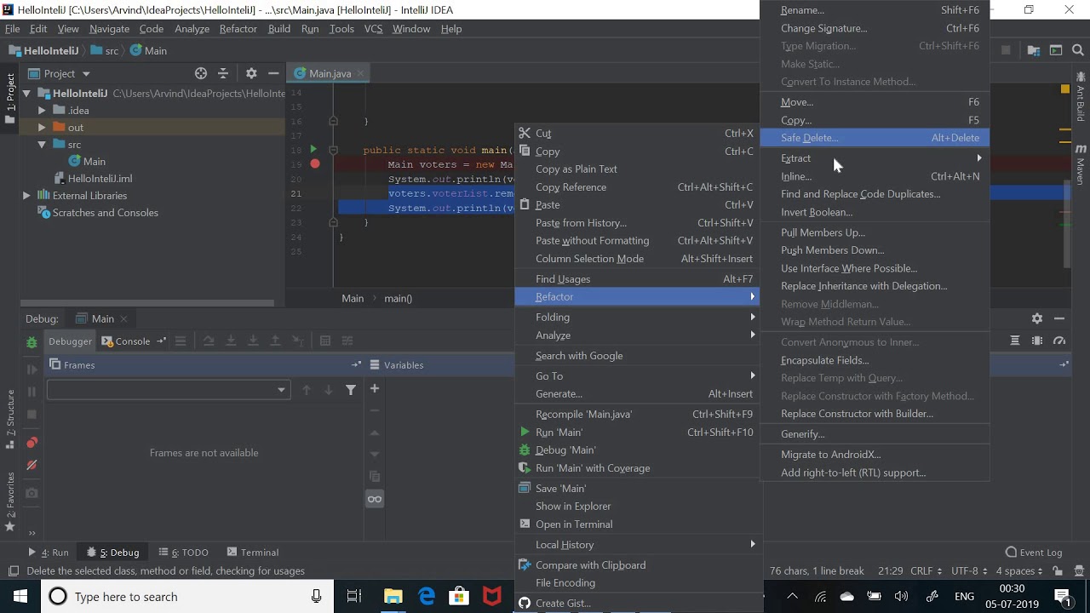The height and width of the screenshot is (613, 1090).
Task: Add a new watch with the plus icon
Action: pyautogui.click(x=374, y=388)
